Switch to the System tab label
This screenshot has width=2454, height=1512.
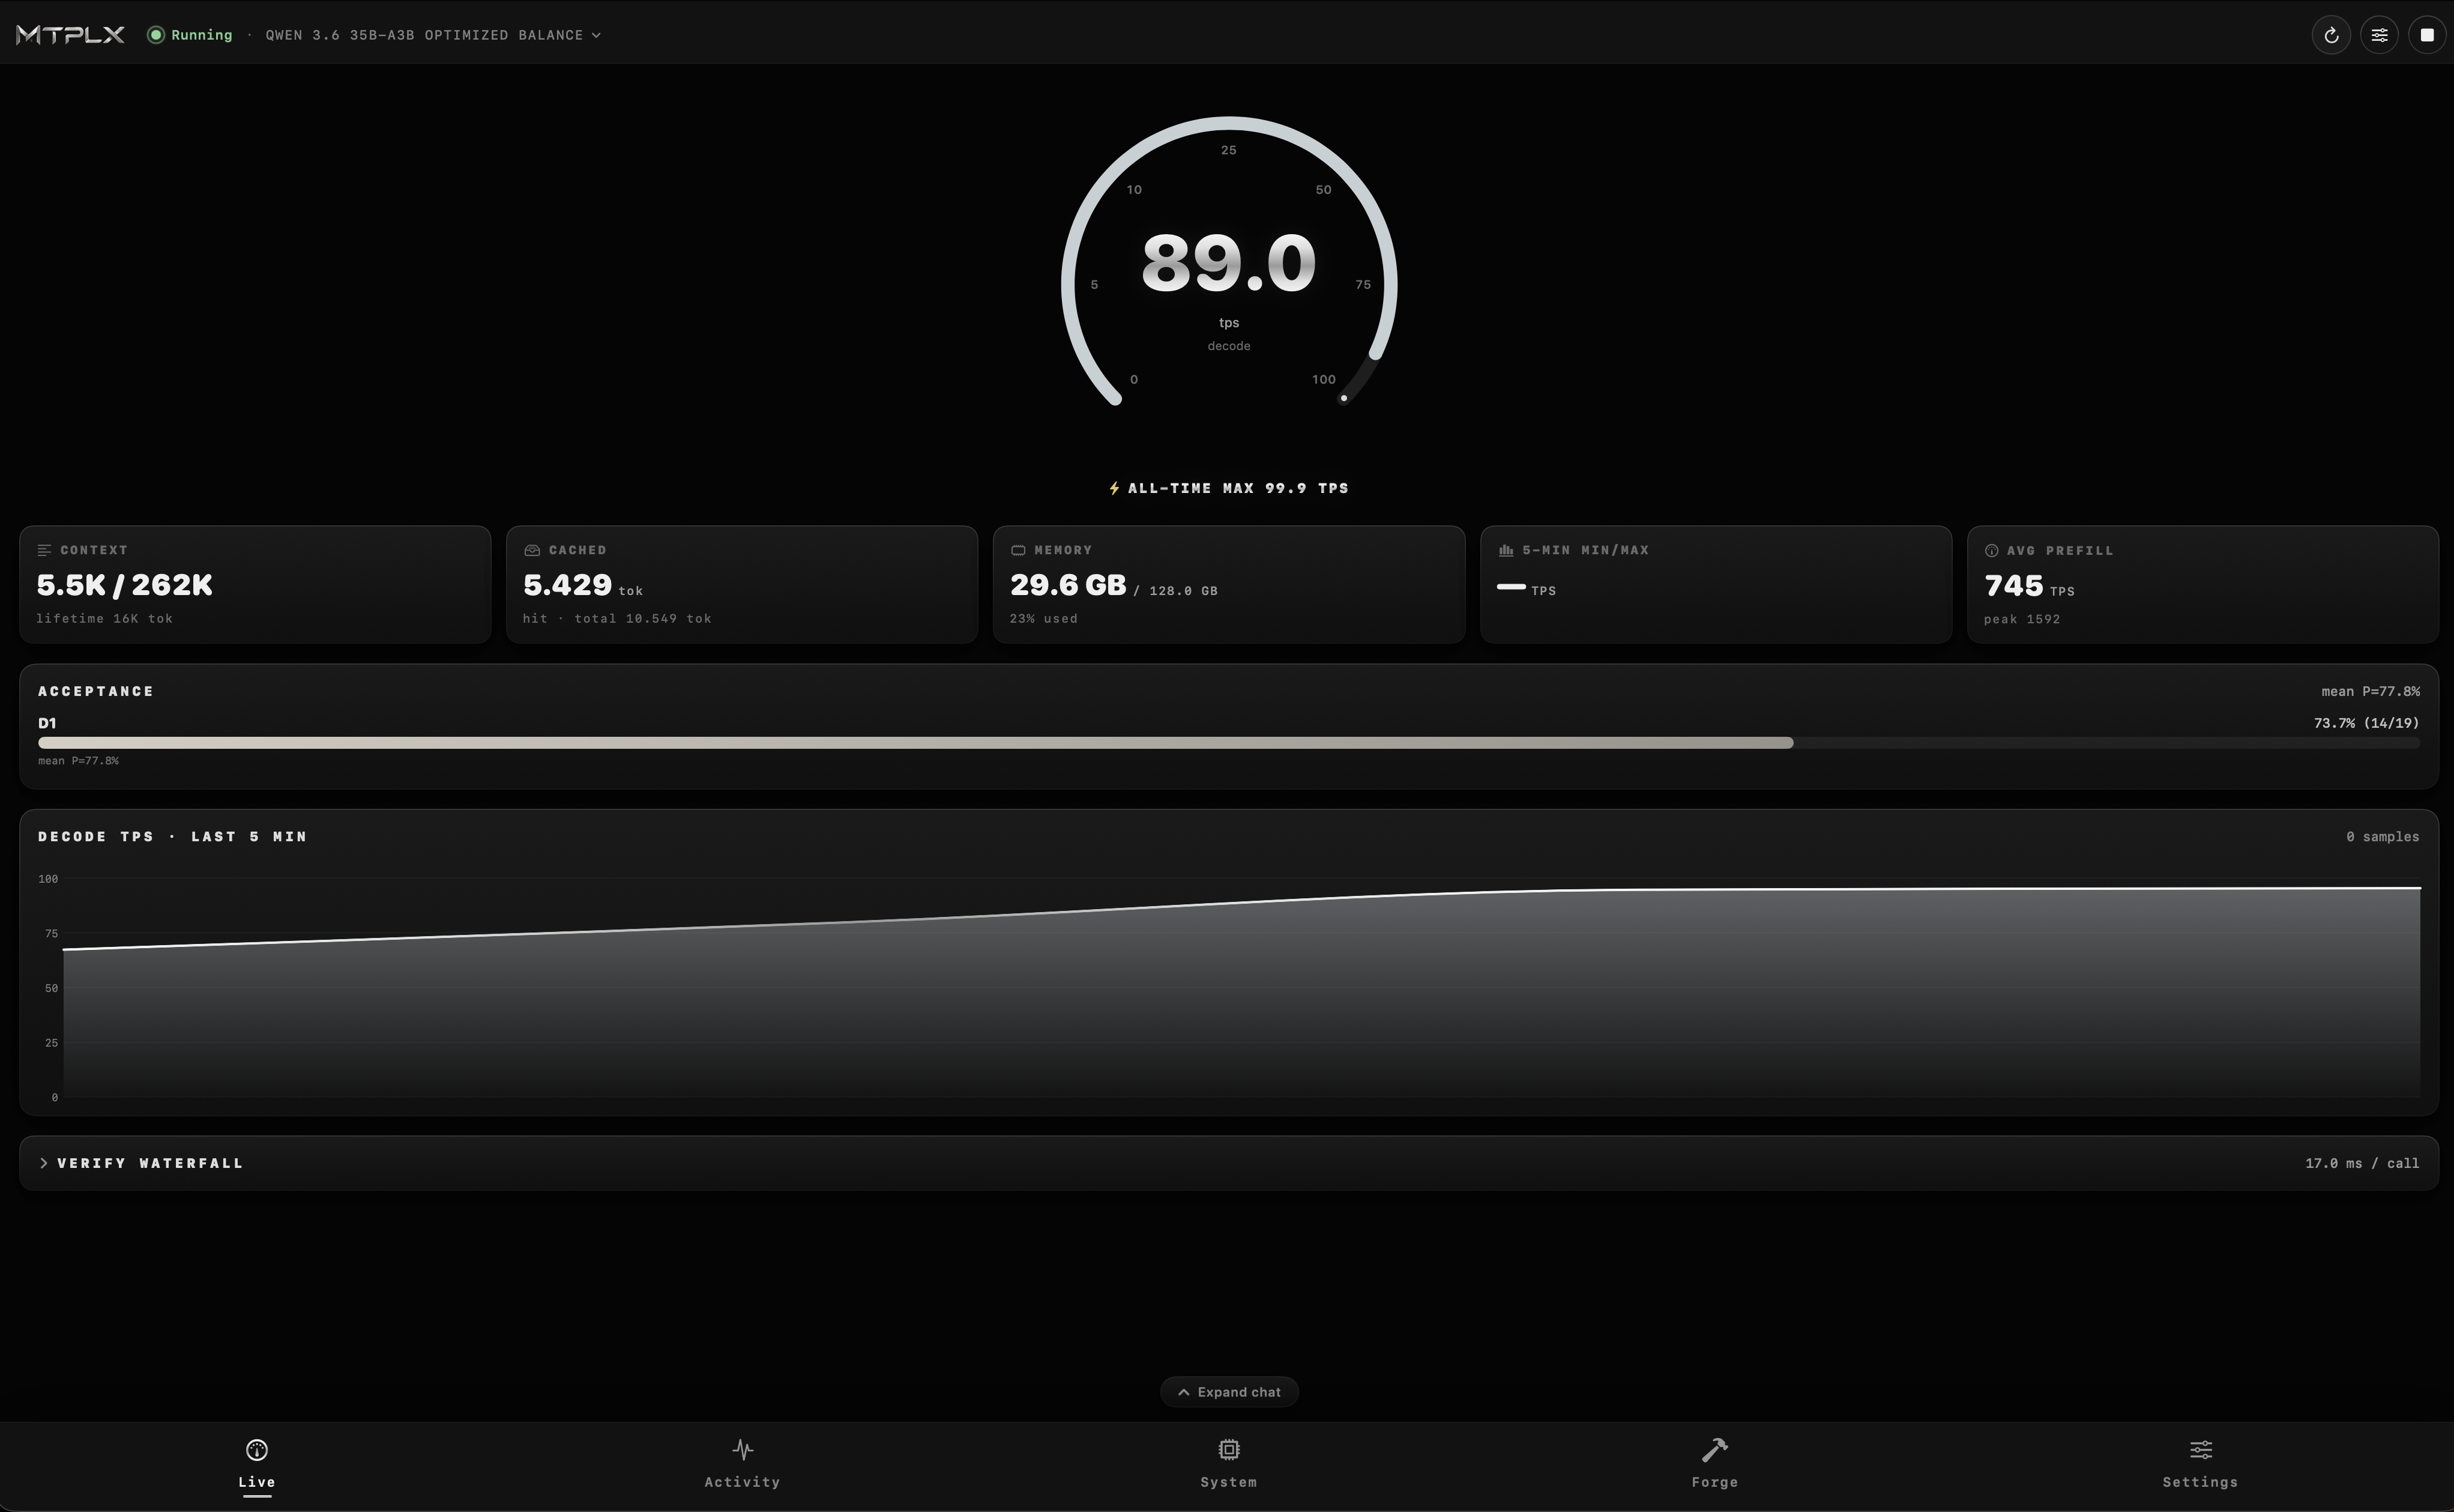tap(1228, 1482)
